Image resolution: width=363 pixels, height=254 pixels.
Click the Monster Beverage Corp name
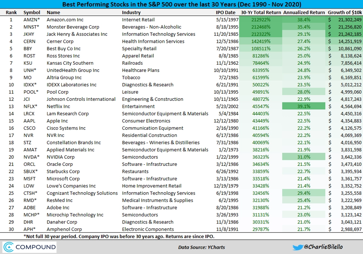pyautogui.click(x=73, y=27)
